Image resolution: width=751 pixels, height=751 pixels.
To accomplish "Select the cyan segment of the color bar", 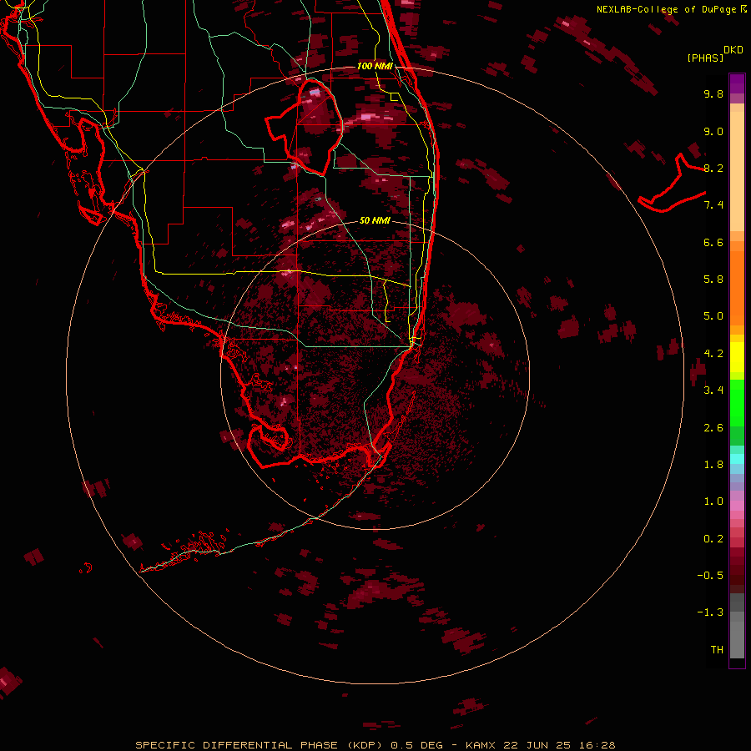I will pos(737,459).
